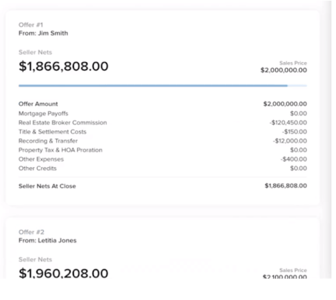
Task: Select Real Estate Broker Commission row
Action: [162, 122]
